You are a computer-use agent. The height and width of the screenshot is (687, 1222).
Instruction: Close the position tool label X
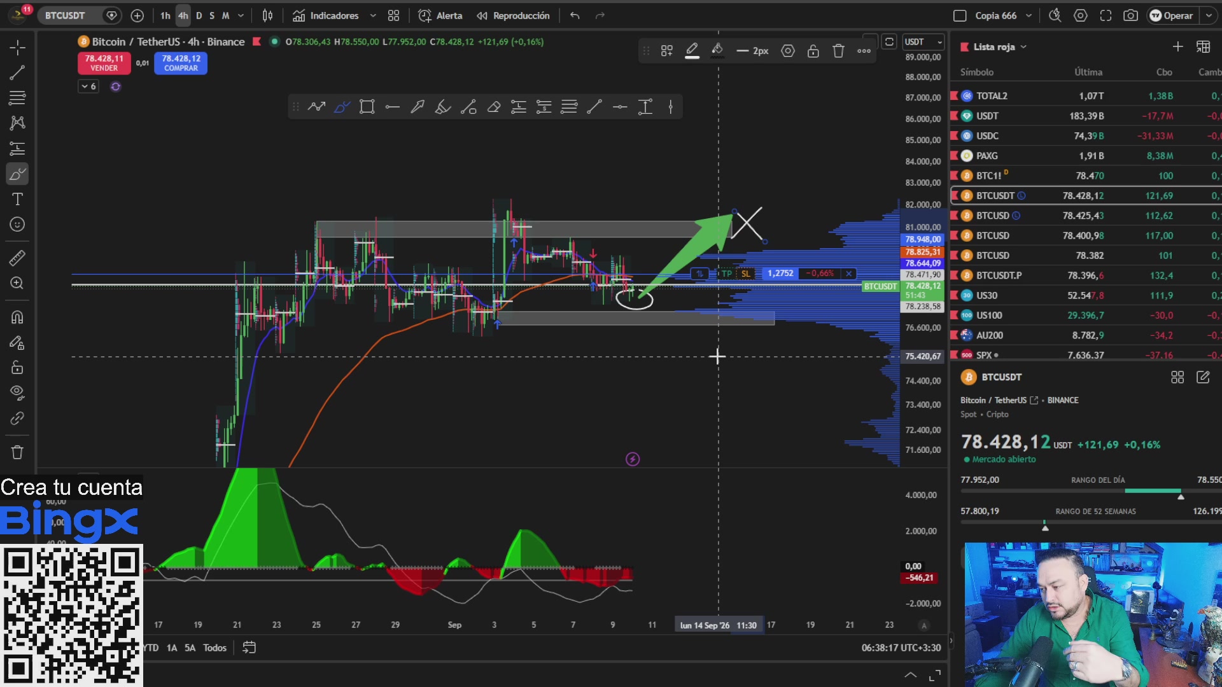point(848,274)
